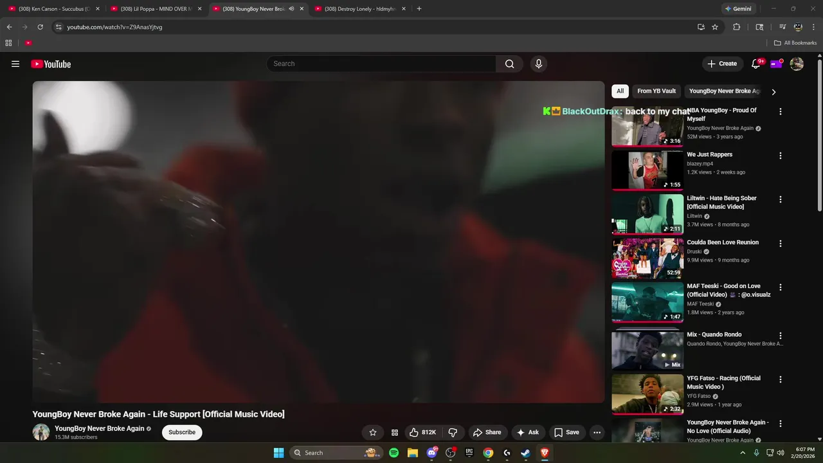Open Spotify from the taskbar
Image resolution: width=823 pixels, height=463 pixels.
394,453
